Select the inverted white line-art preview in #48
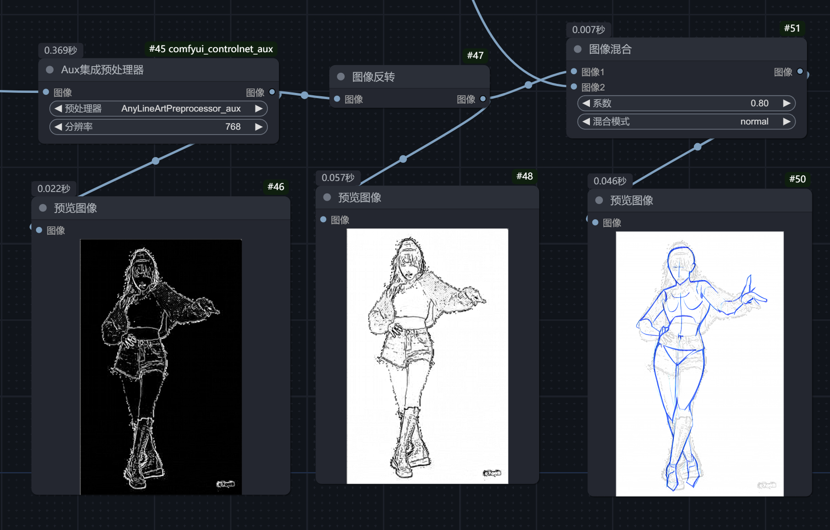 pos(427,356)
